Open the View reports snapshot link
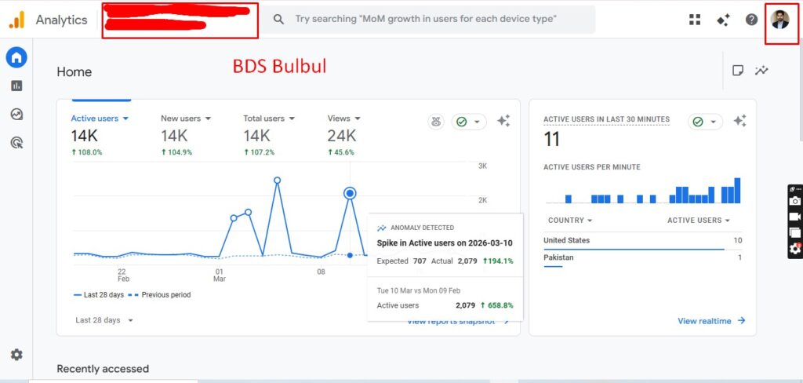 tap(458, 322)
